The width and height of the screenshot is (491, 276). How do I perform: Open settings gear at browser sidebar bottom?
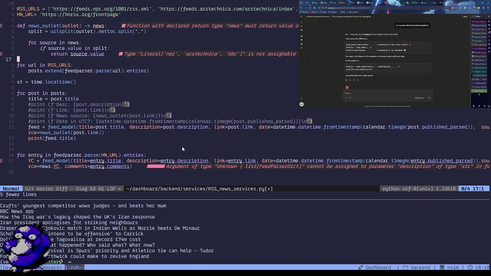pyautogui.click(x=489, y=106)
